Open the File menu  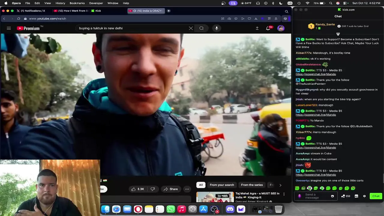[28, 3]
